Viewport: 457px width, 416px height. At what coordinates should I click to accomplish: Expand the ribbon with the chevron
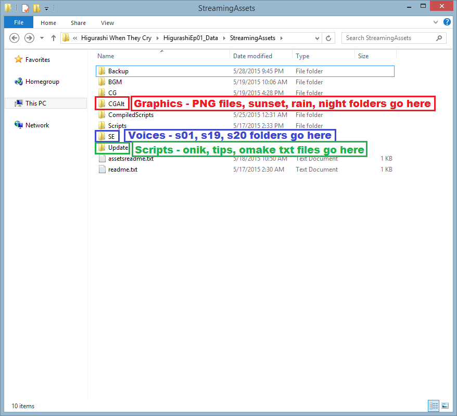click(436, 23)
